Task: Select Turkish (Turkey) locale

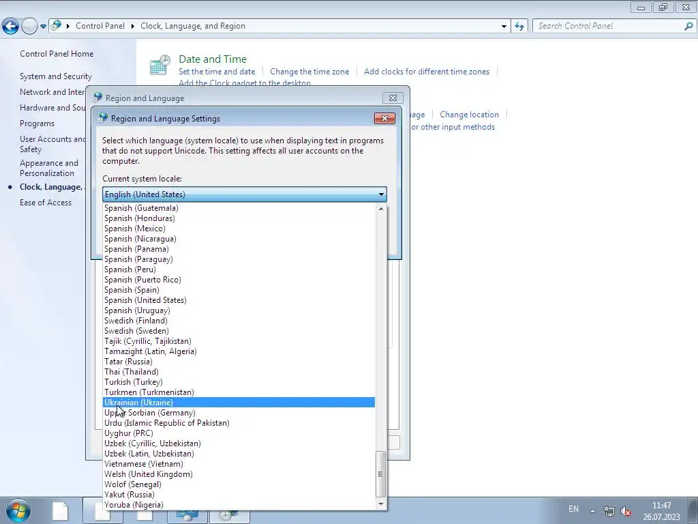Action: pos(239,382)
